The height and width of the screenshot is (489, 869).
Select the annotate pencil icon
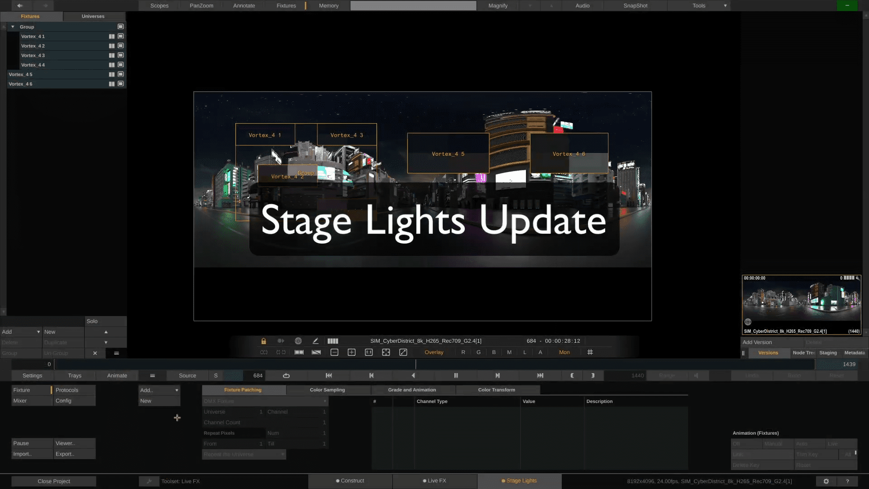[x=315, y=341]
